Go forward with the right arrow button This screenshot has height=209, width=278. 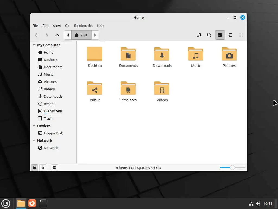[x=47, y=35]
